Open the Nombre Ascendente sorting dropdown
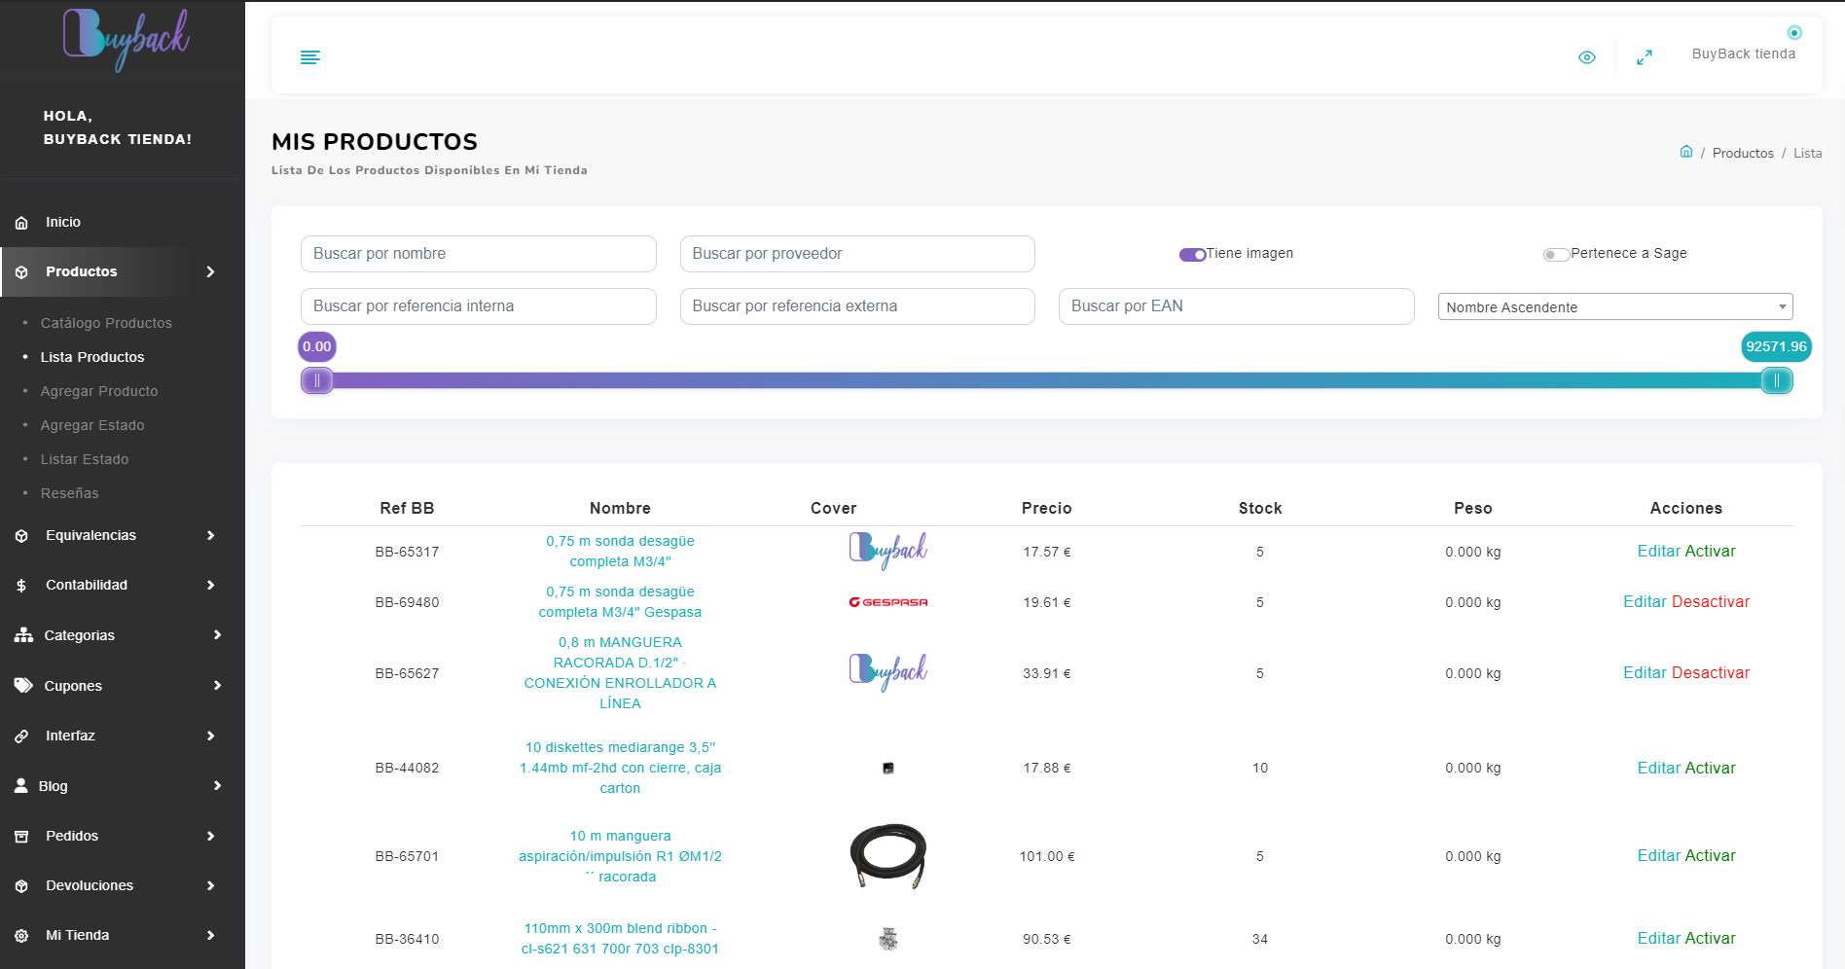Viewport: 1845px width, 969px height. (1614, 306)
